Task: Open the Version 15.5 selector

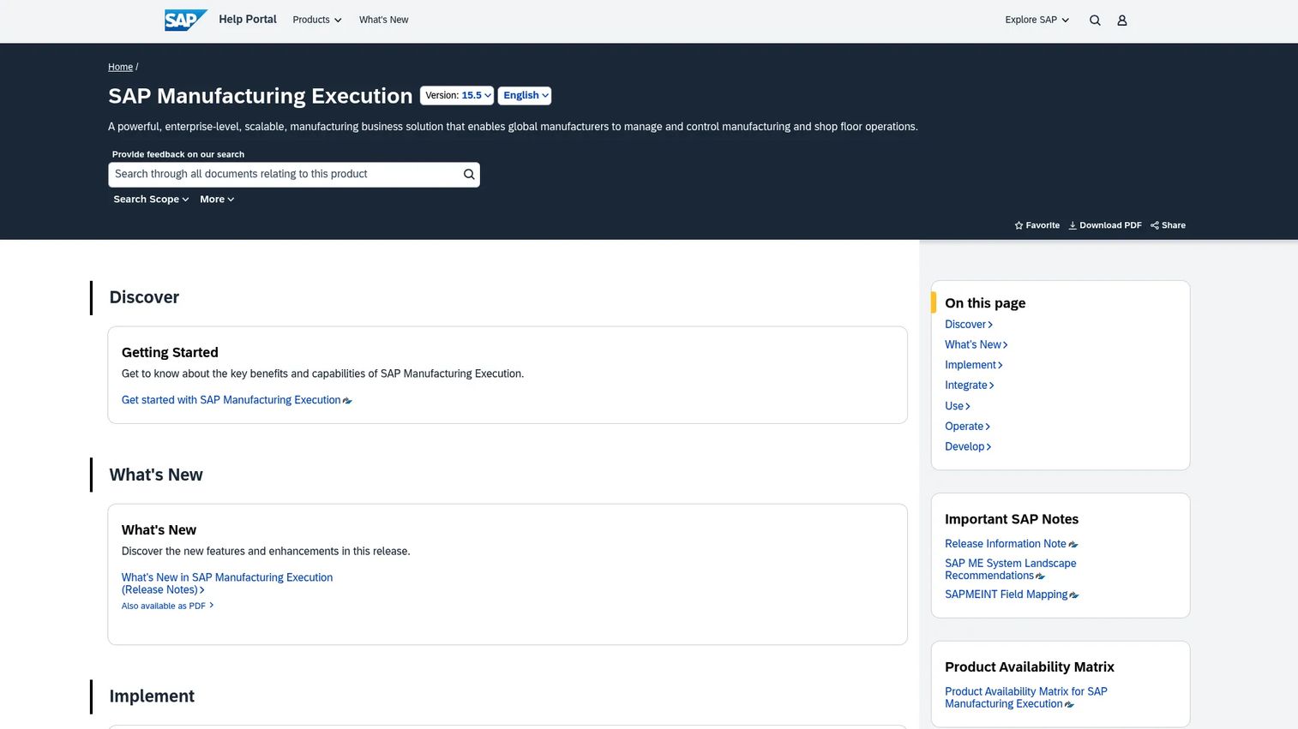Action: 457,96
